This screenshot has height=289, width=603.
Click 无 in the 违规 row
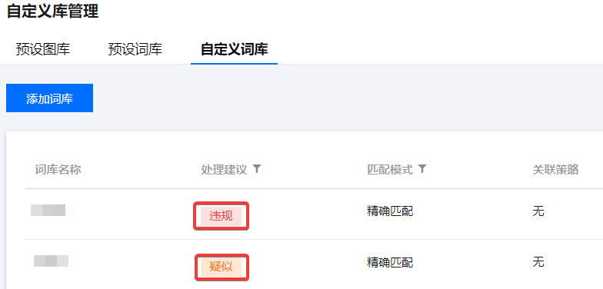coord(538,211)
